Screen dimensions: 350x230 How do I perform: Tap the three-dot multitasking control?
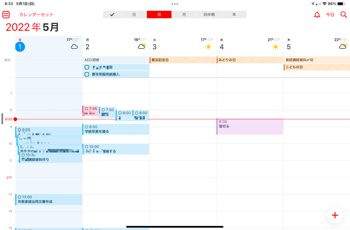(x=175, y=4)
